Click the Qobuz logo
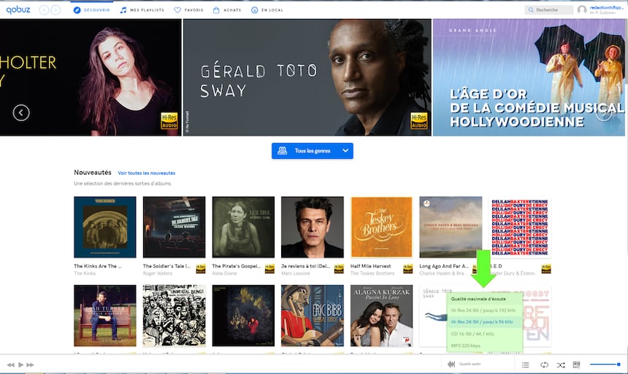 click(x=18, y=9)
